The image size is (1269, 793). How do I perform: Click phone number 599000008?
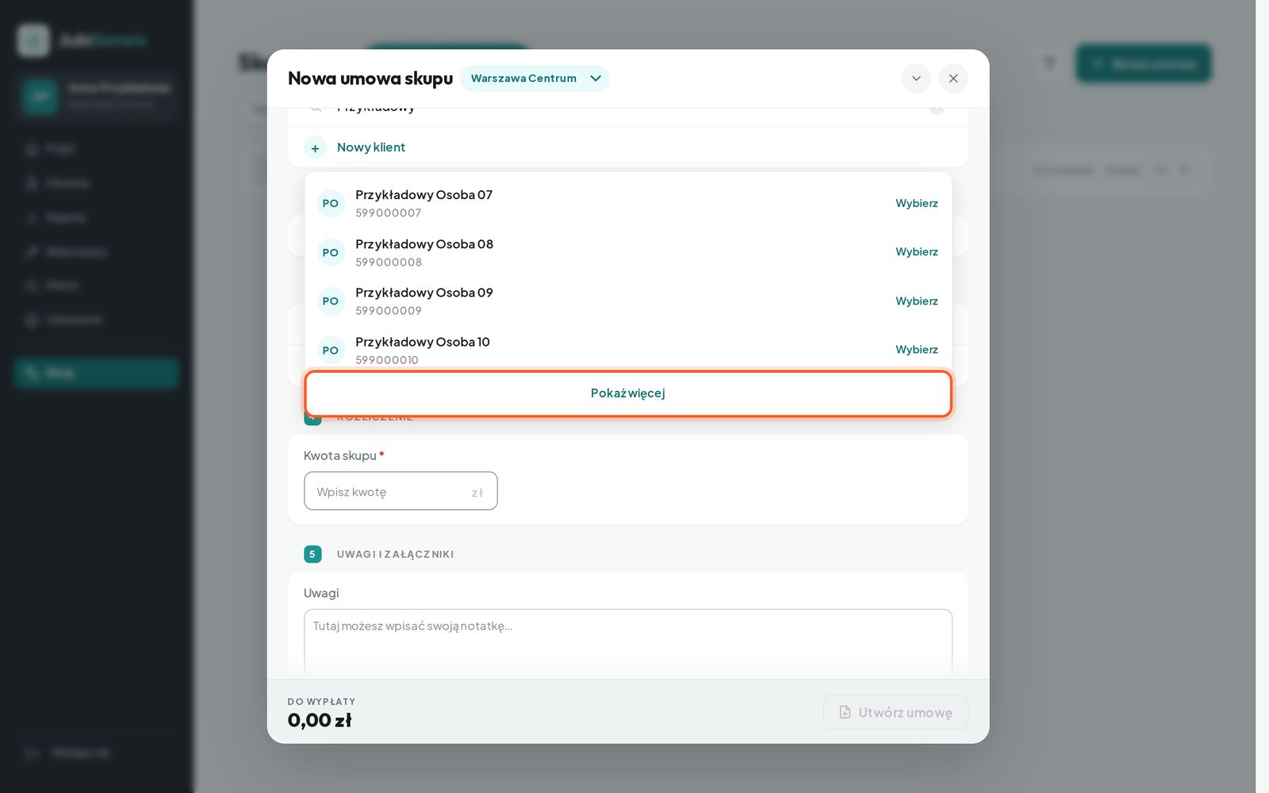coord(389,262)
